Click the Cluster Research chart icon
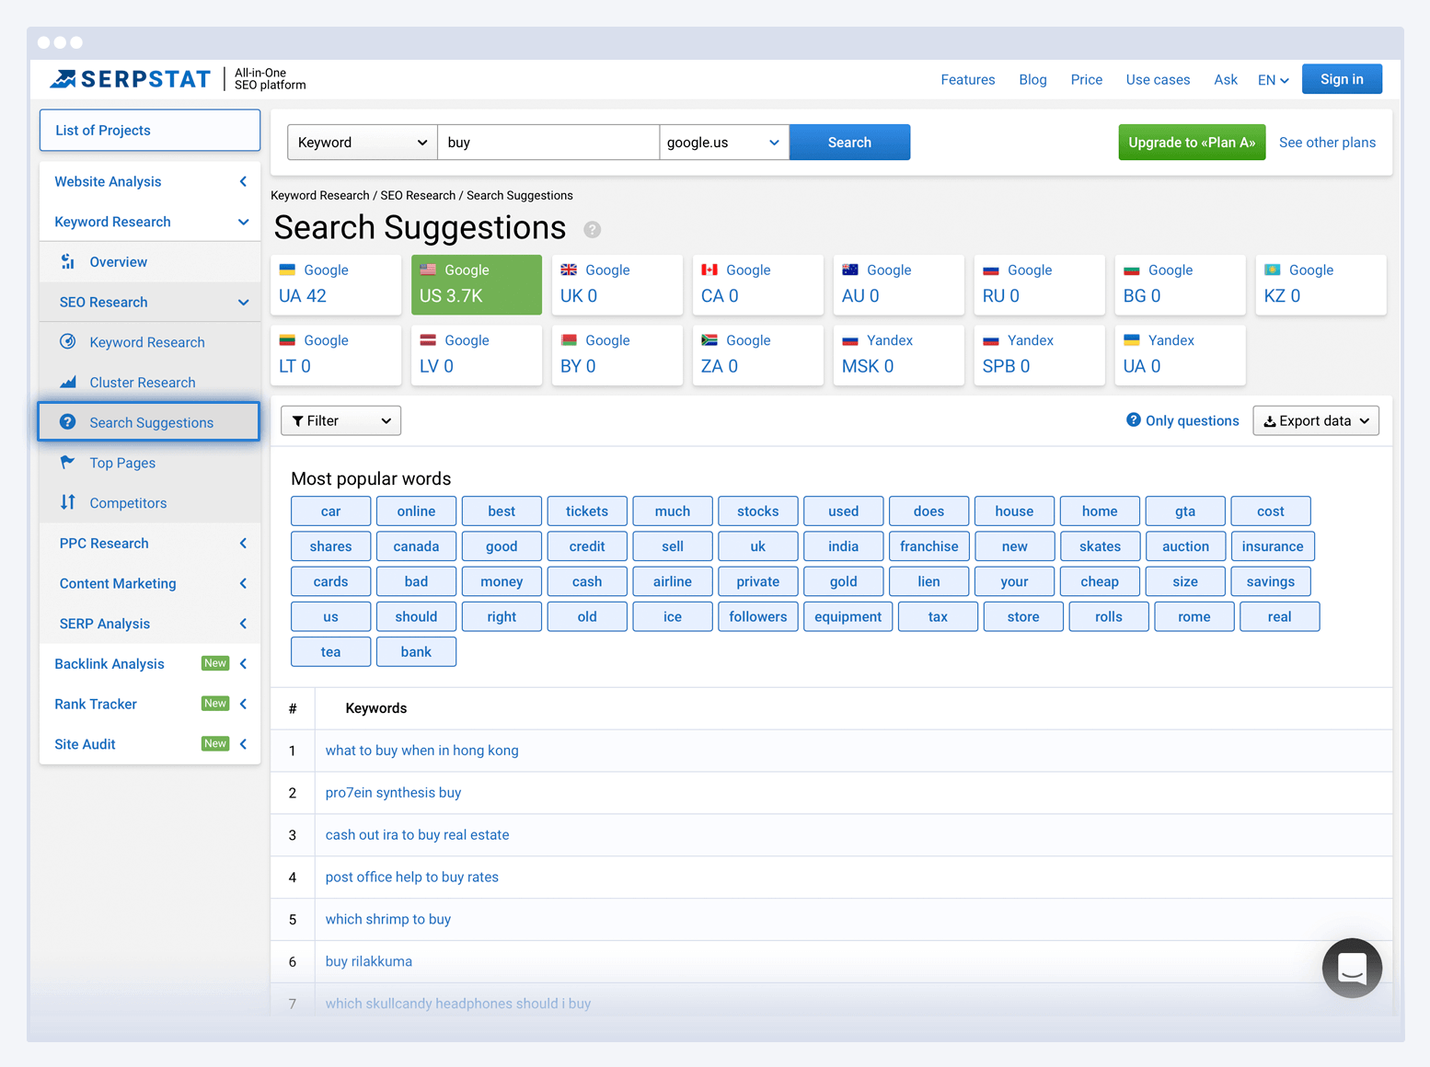The height and width of the screenshot is (1067, 1430). point(68,383)
